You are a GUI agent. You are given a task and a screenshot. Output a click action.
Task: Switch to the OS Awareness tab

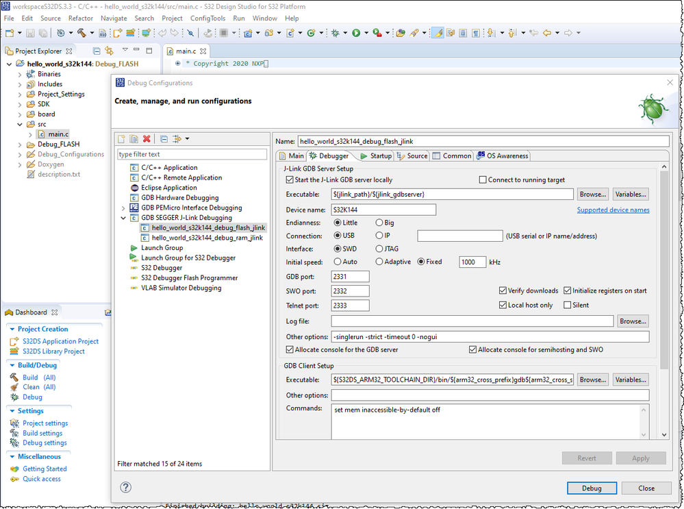503,156
